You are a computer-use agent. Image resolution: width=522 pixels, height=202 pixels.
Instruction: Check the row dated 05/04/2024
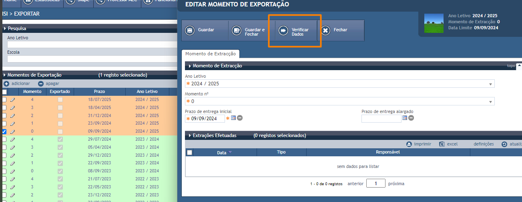(4, 147)
